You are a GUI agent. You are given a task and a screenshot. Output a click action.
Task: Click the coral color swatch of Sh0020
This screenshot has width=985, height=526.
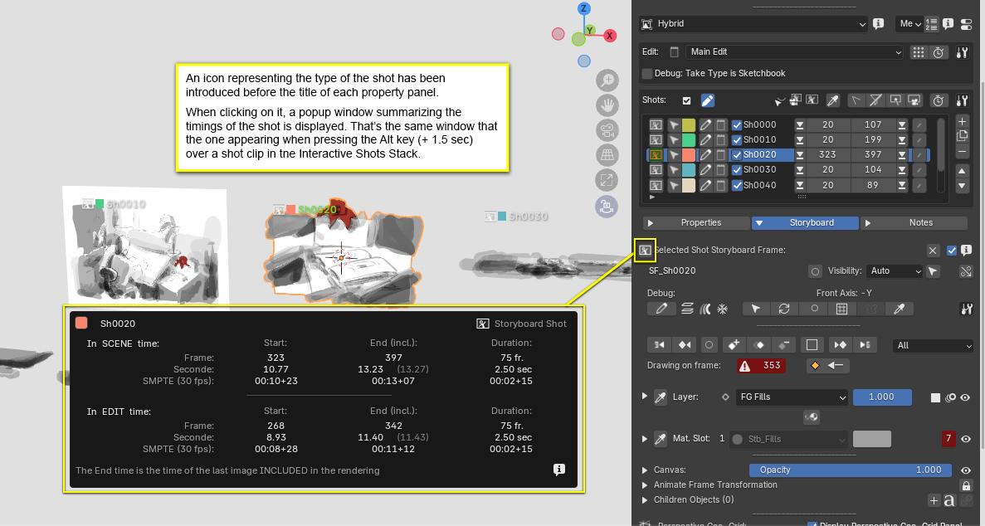point(687,154)
